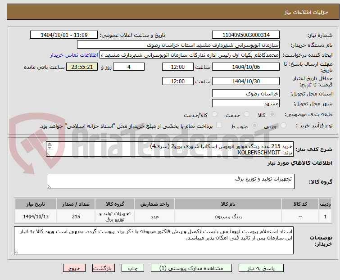Click the استان محل تحویل field خراسان رضوی
Image resolution: width=340 pixels, height=280 pixels.
246,93
